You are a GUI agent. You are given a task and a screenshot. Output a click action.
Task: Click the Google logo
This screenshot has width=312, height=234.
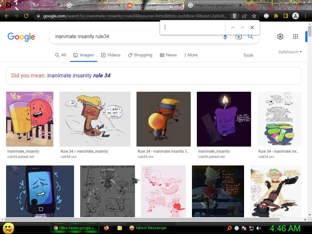pyautogui.click(x=21, y=37)
